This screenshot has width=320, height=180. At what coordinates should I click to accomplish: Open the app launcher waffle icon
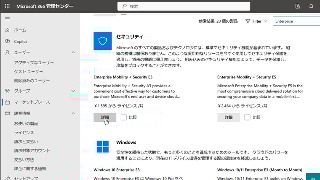[7, 6]
